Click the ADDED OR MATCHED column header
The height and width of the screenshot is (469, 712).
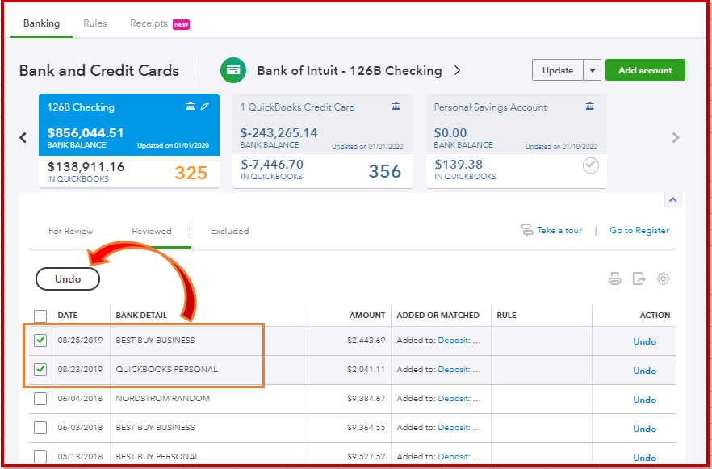click(x=438, y=315)
